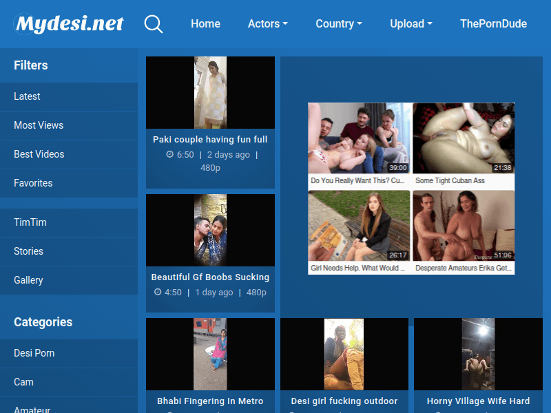Select the Most Views filter
The width and height of the screenshot is (551, 413).
(x=39, y=125)
